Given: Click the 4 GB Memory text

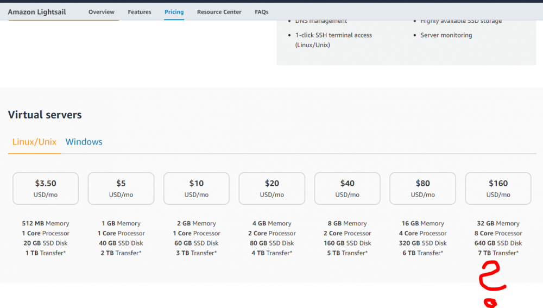Looking at the screenshot, I should pos(272,223).
